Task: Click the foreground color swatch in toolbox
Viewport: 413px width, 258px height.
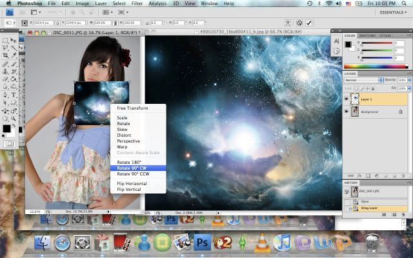Action: [x=6, y=128]
